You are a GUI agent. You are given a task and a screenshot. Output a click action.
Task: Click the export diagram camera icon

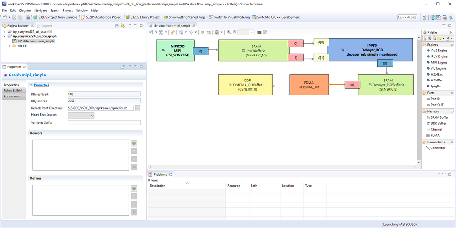click(259, 32)
